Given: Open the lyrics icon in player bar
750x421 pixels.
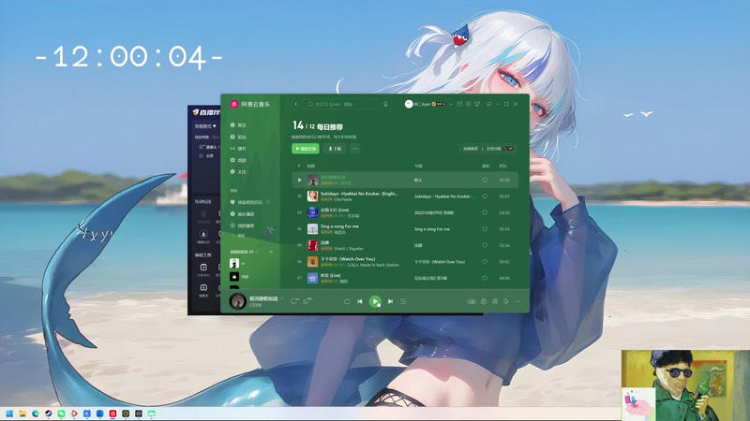Looking at the screenshot, I should coord(495,301).
